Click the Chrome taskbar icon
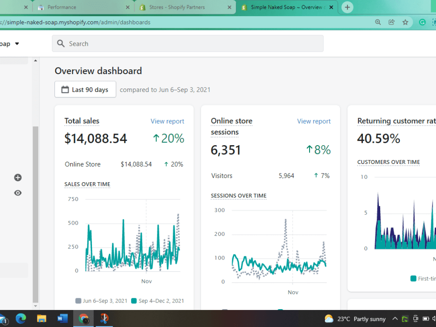Screen dimensions: 436x327 tap(83, 319)
